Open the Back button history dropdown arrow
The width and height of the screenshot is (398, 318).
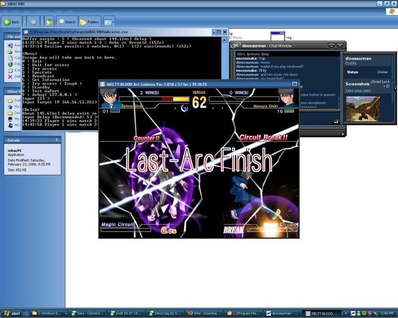[x=24, y=22]
